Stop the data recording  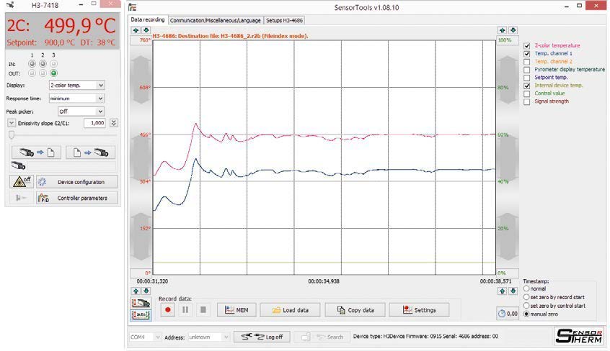coord(203,310)
